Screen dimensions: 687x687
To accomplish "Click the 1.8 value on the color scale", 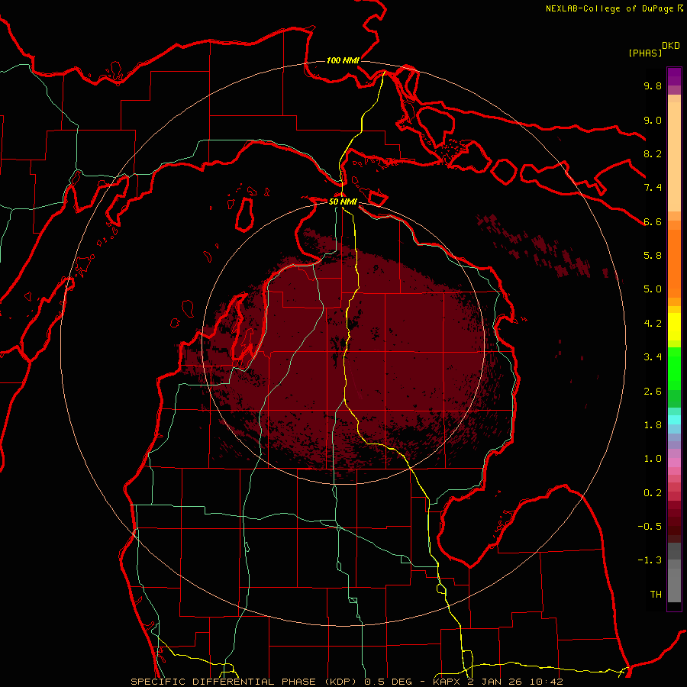I will point(653,424).
